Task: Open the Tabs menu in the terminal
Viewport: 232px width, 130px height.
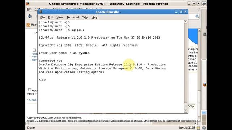Action: point(85,17)
